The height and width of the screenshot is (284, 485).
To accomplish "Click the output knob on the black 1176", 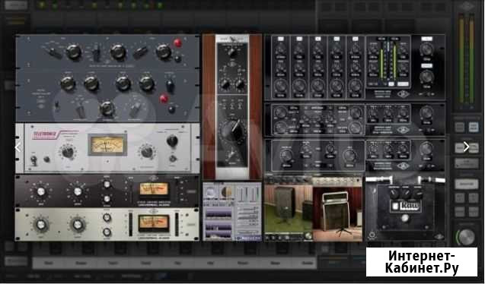I will pos(78,192).
